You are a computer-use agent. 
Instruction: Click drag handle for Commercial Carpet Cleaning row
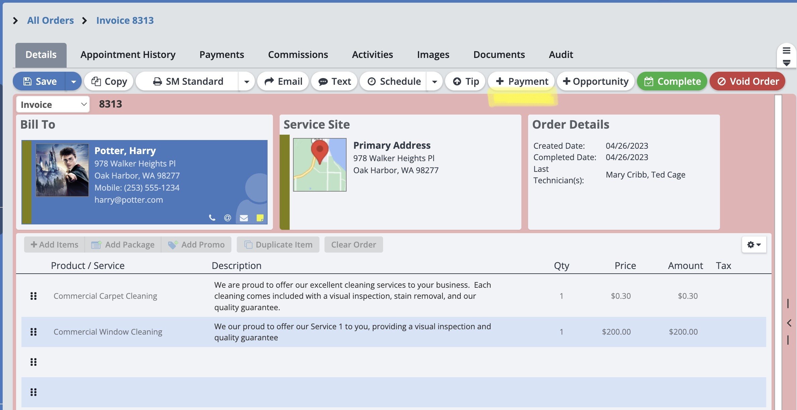33,296
